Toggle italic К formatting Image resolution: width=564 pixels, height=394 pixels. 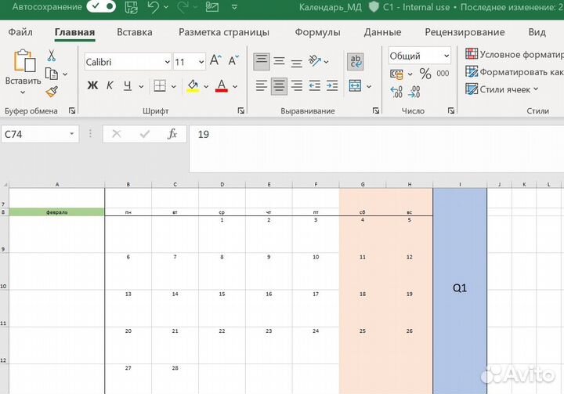click(110, 85)
